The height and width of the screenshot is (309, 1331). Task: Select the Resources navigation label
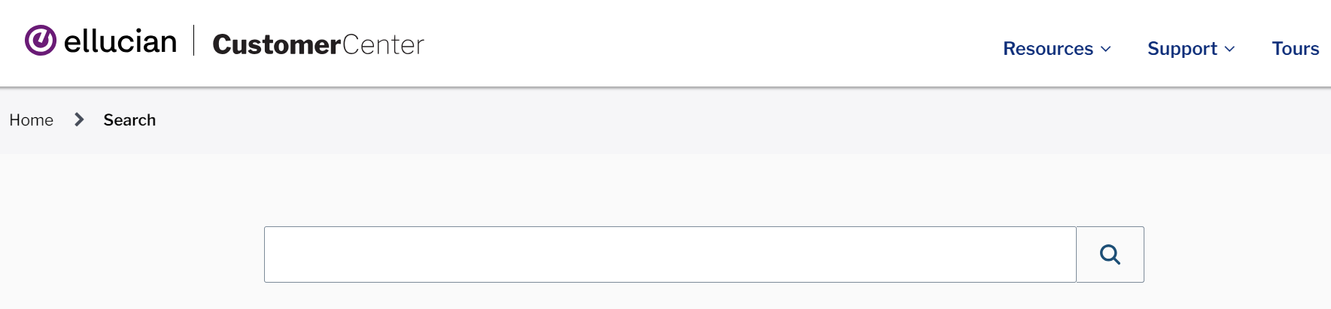click(1048, 49)
